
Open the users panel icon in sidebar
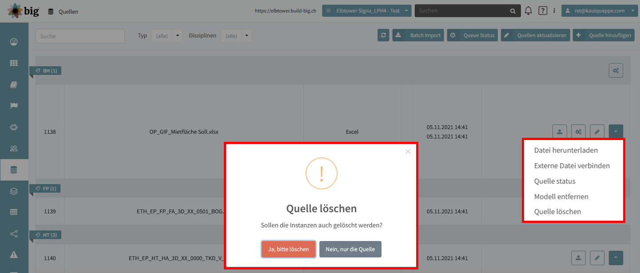click(x=14, y=148)
